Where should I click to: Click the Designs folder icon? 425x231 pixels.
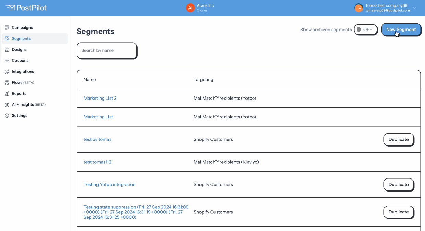tap(7, 50)
